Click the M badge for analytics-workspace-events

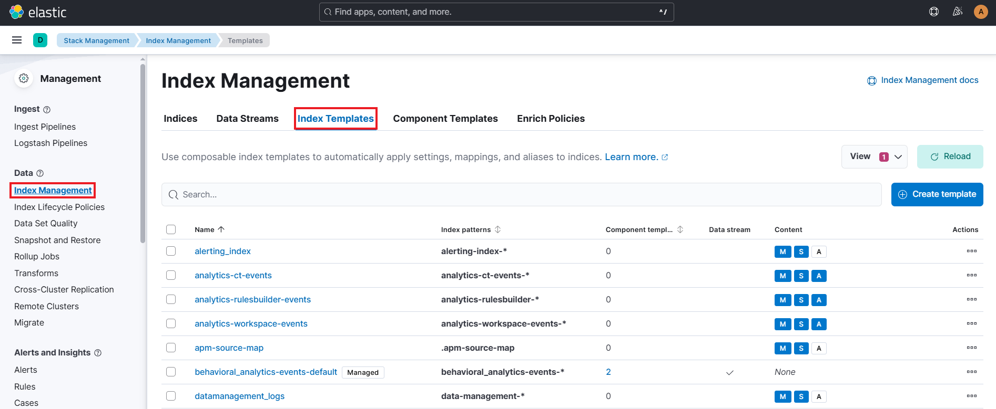783,324
